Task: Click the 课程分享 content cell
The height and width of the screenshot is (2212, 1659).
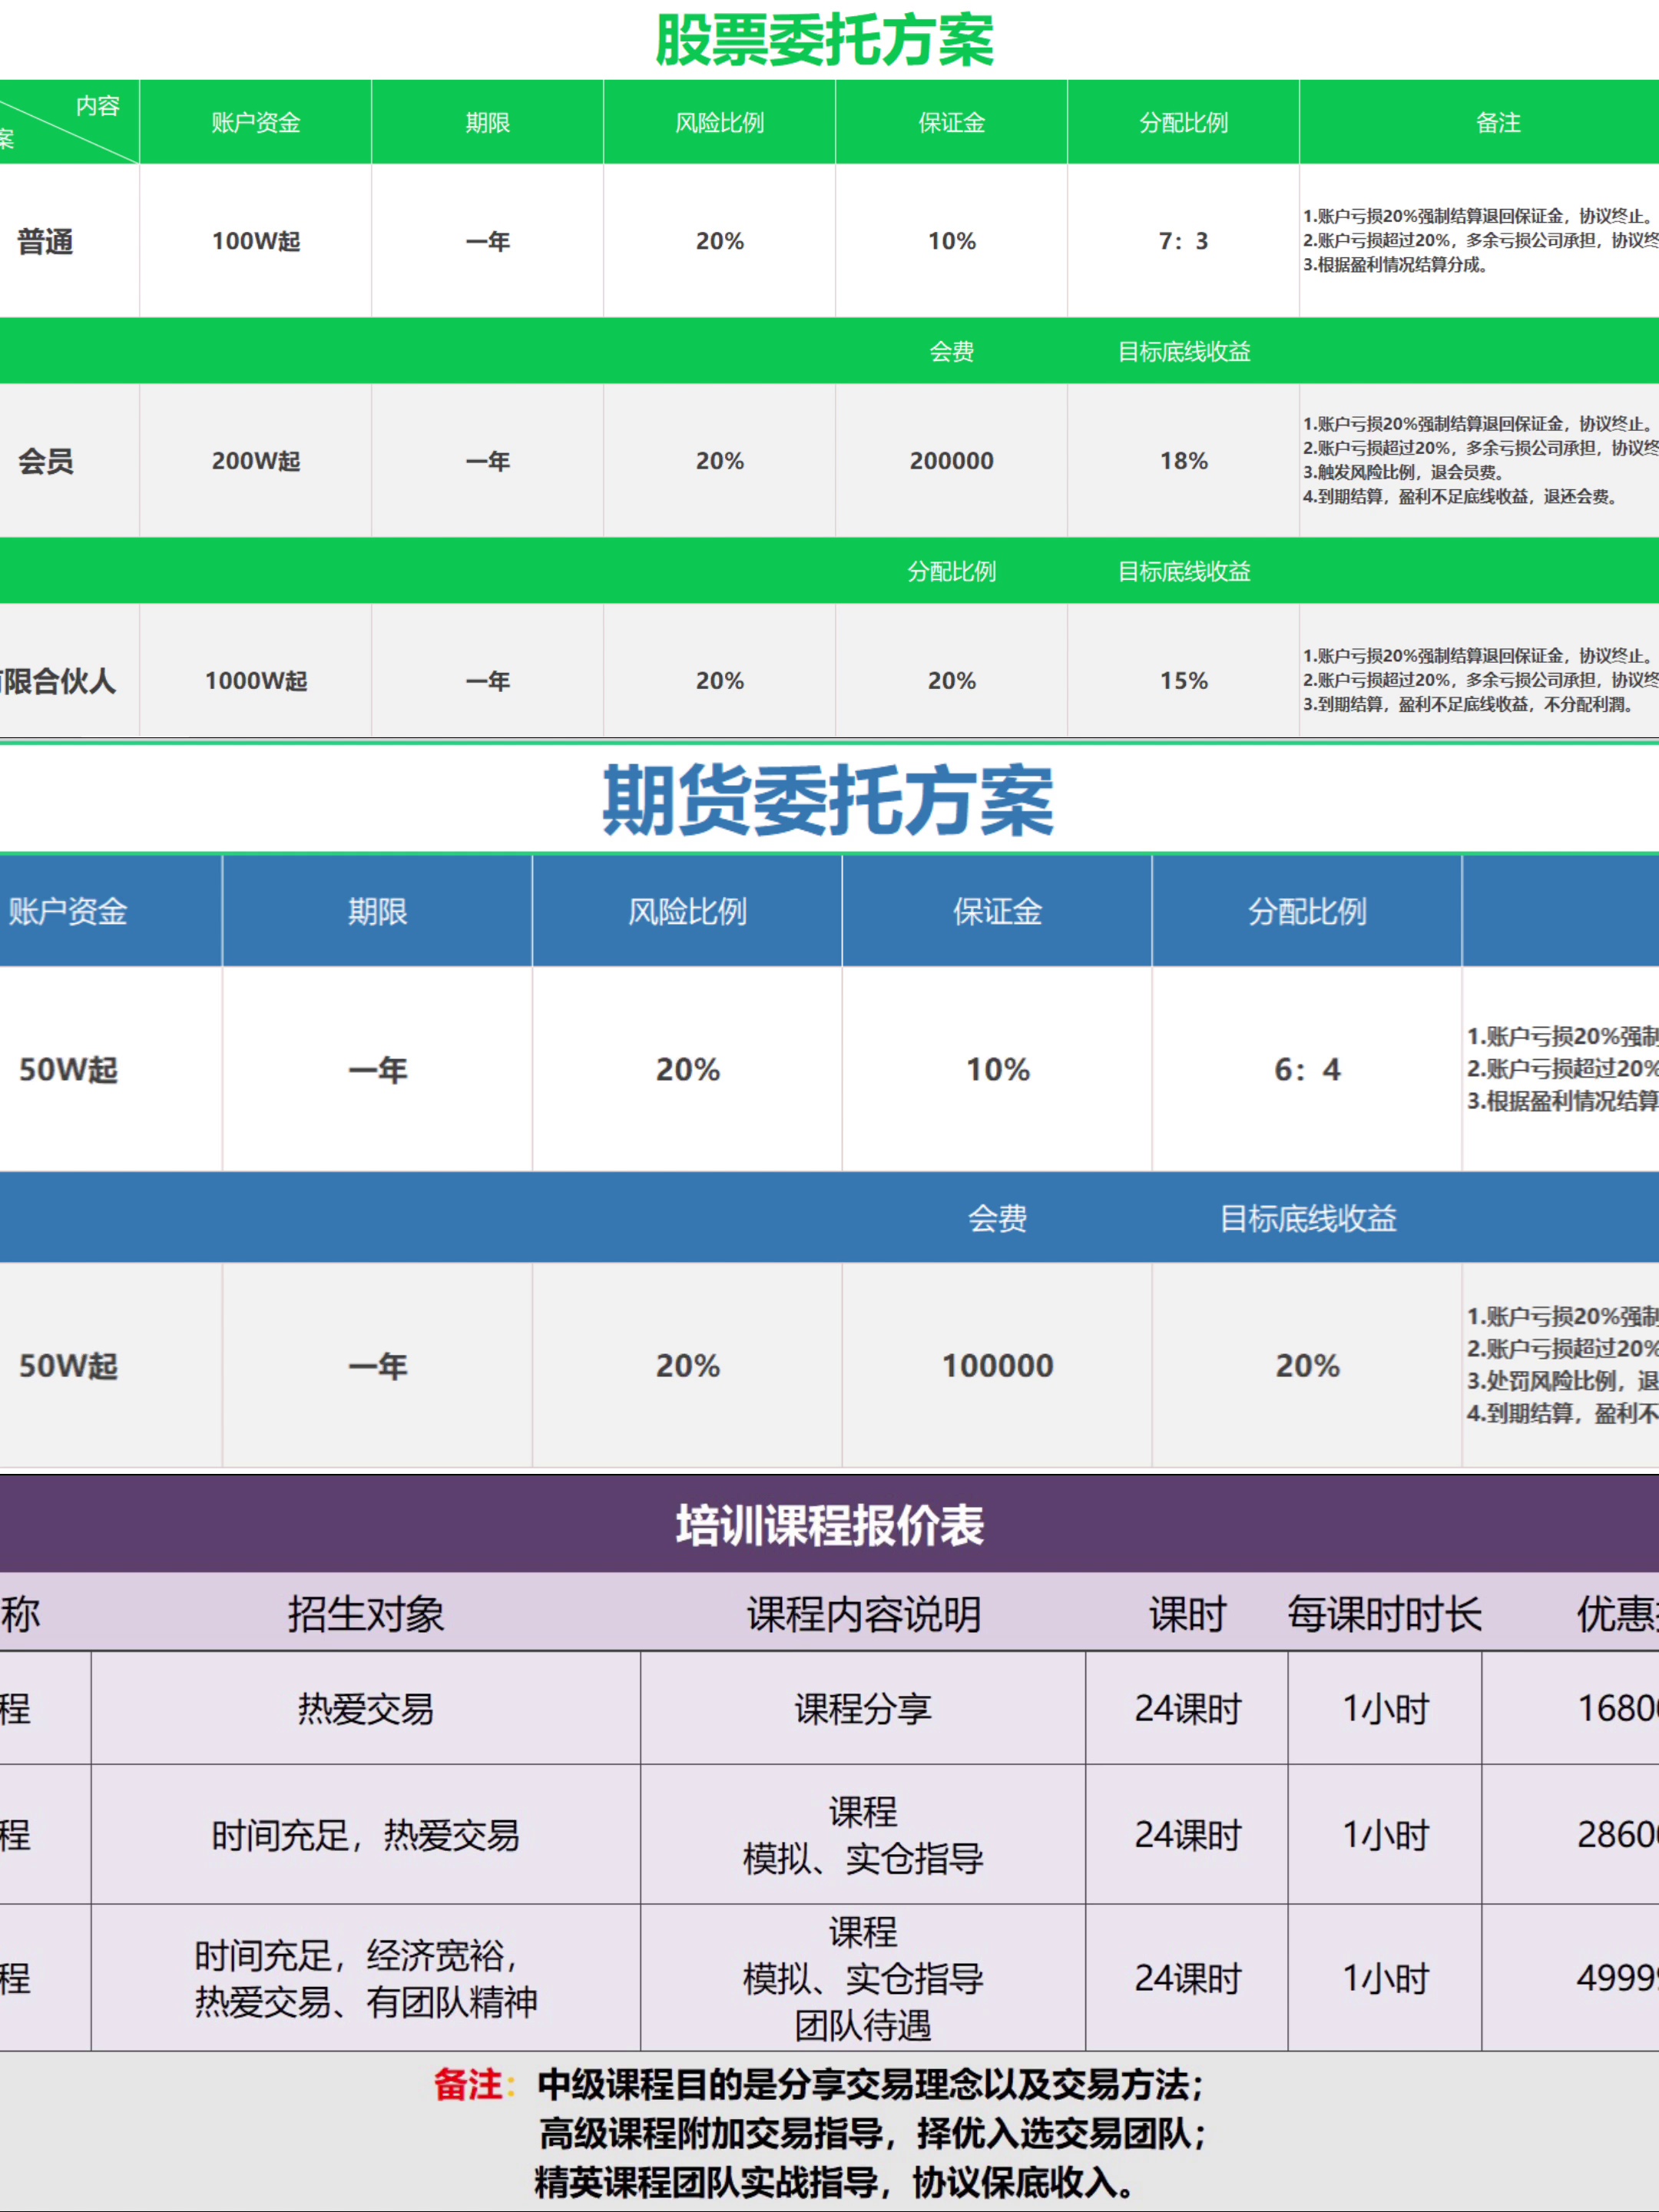Action: click(862, 1709)
